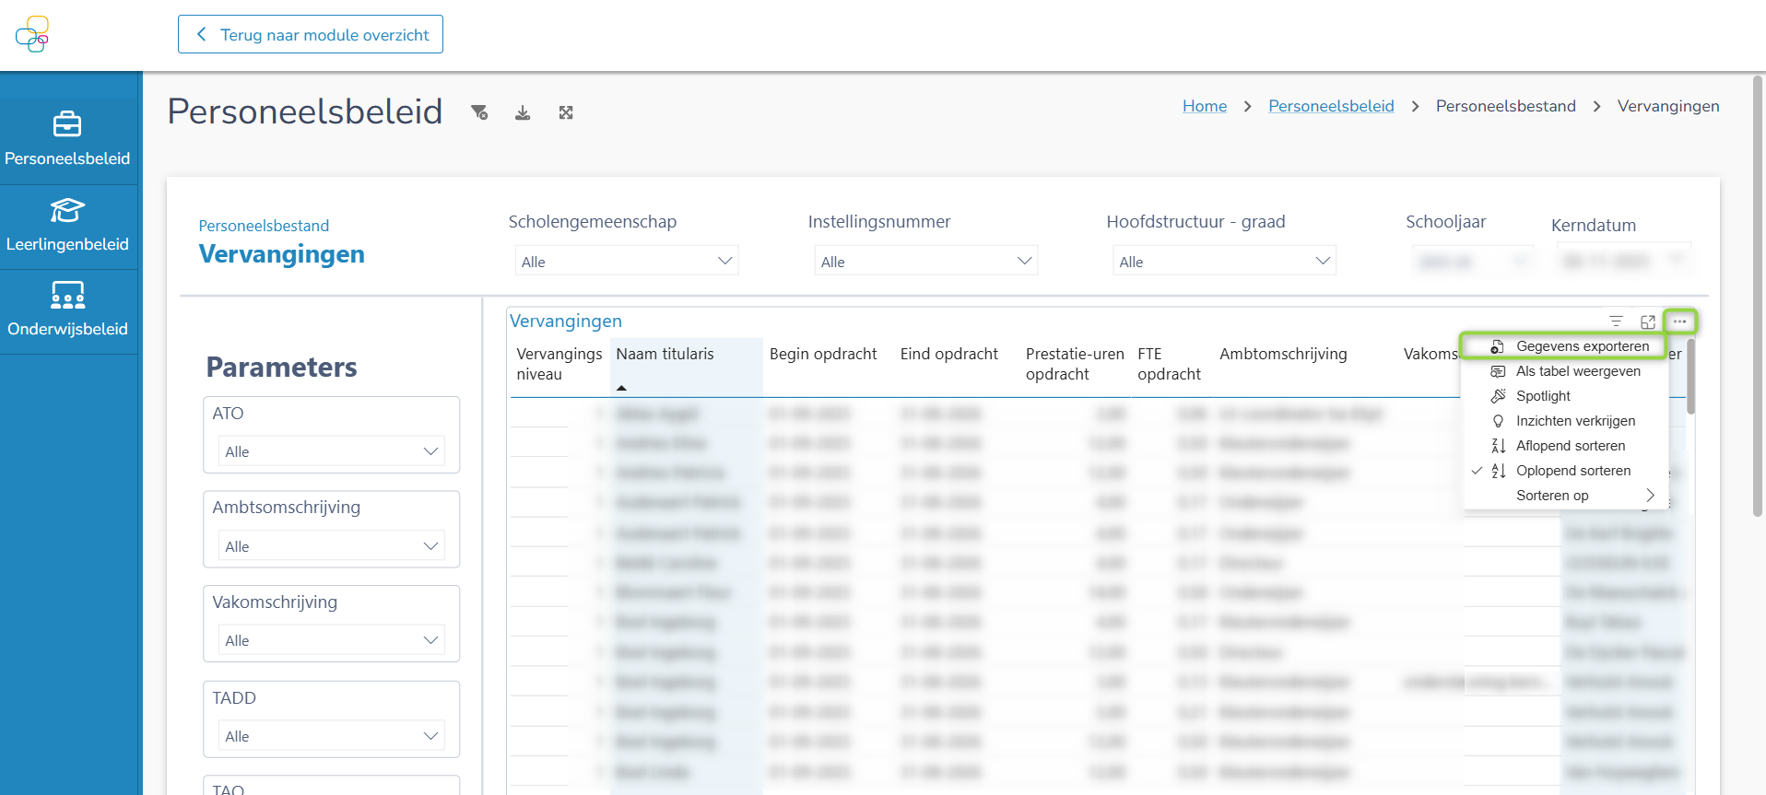Click Terug naar module overzicht button
Screen dimensions: 1766x795
click(311, 34)
